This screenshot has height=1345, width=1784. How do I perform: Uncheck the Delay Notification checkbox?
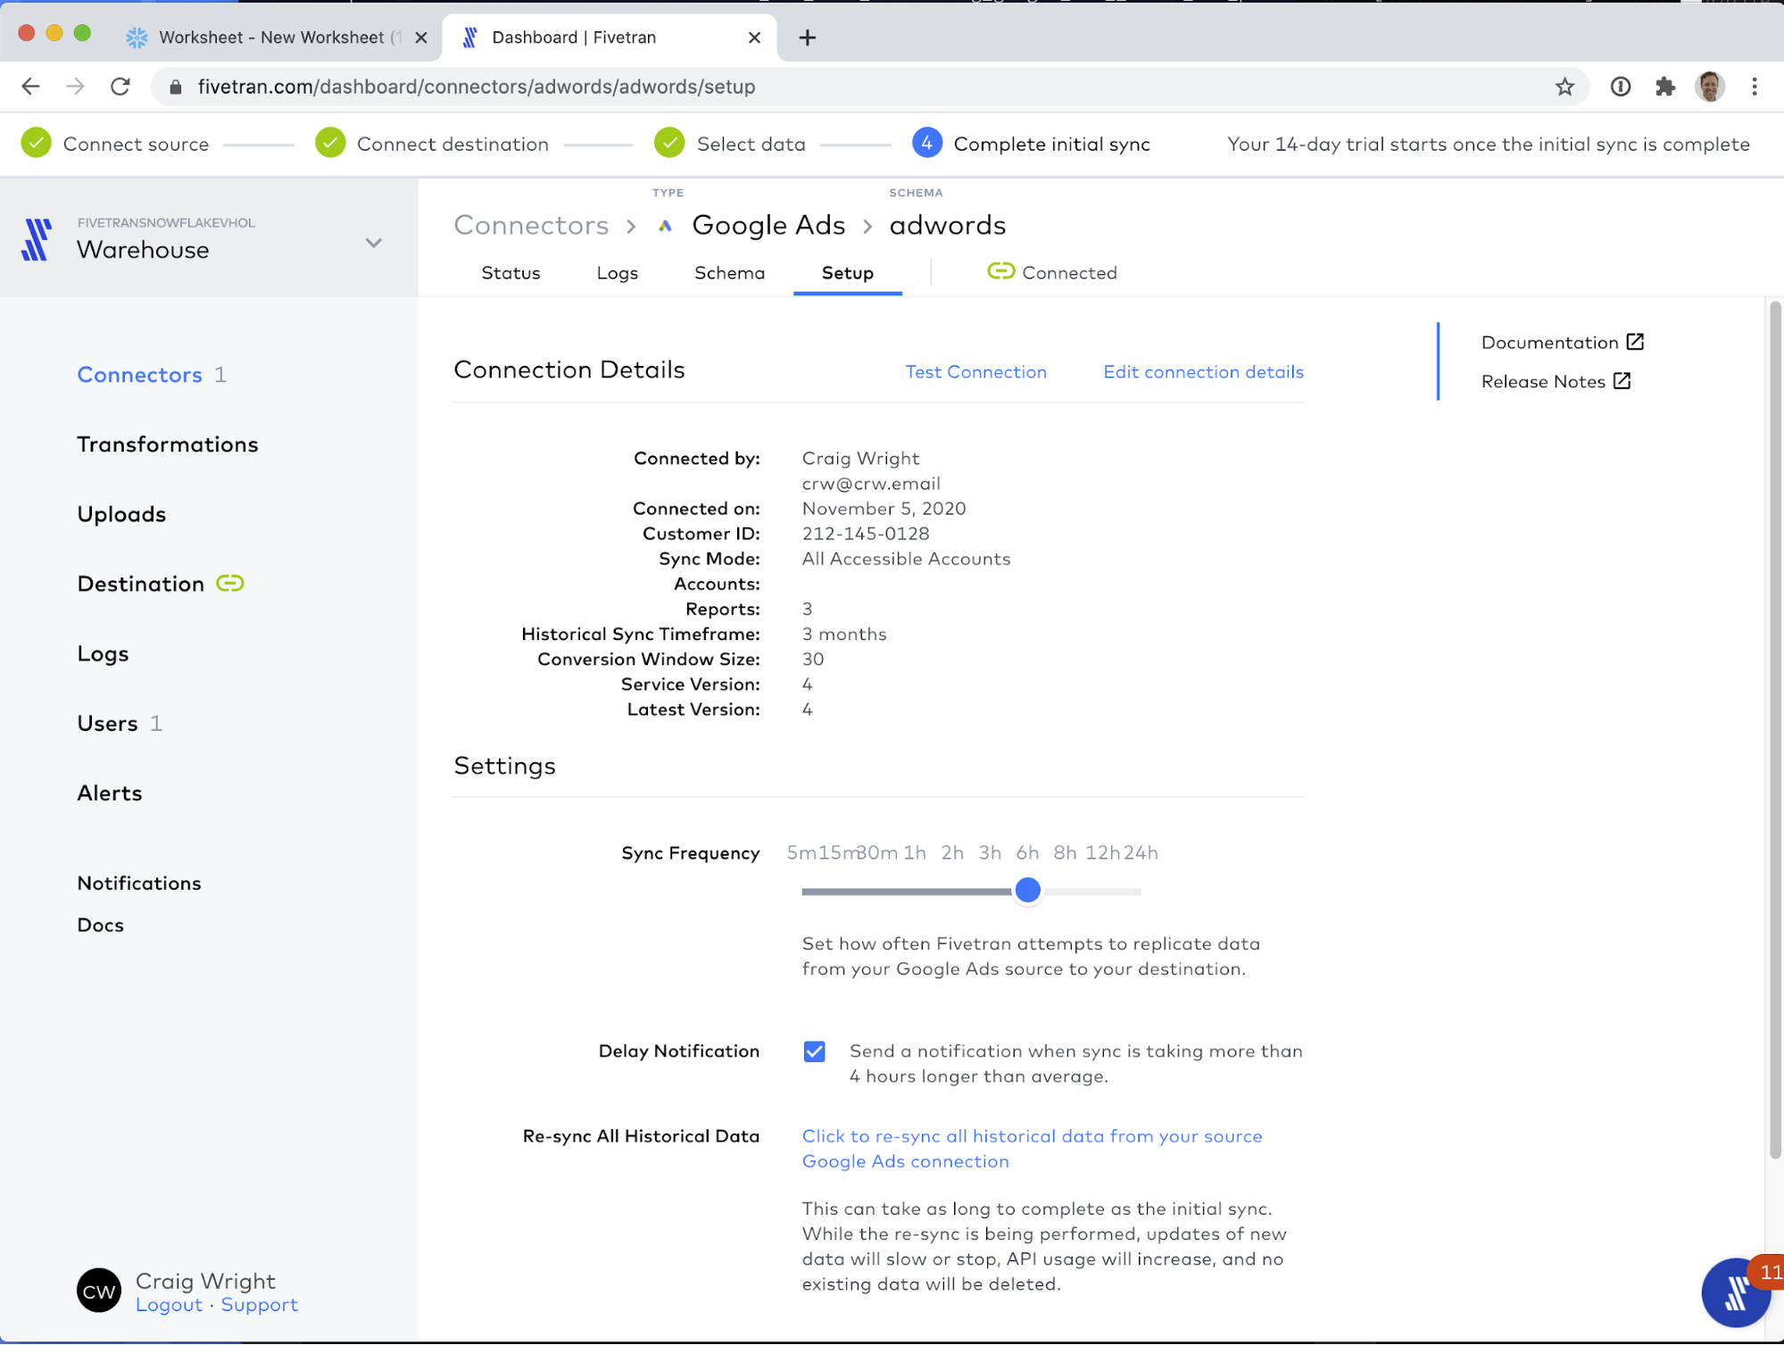point(814,1051)
